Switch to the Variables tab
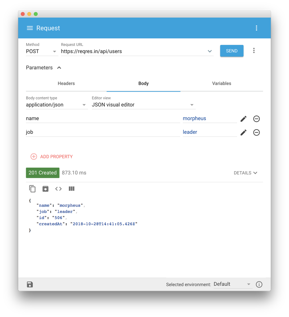The width and height of the screenshot is (289, 317). (x=221, y=83)
